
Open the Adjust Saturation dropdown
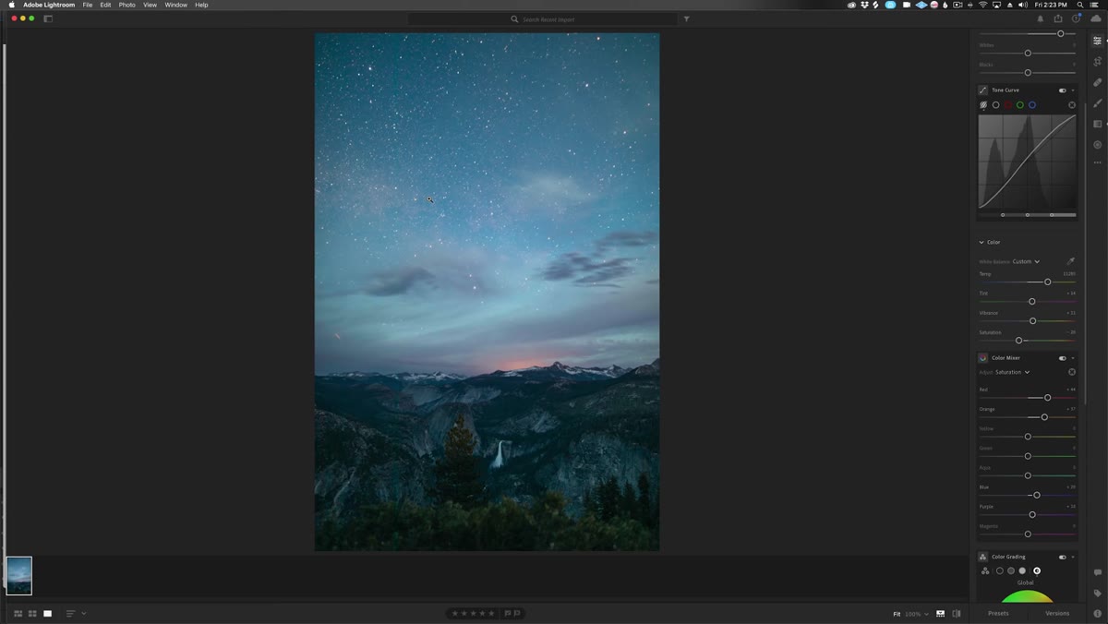pyautogui.click(x=1012, y=372)
